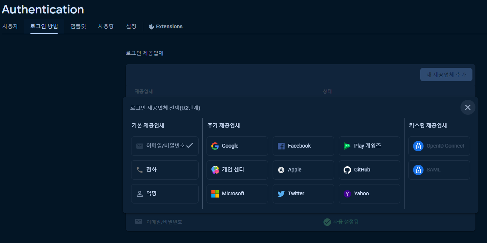Click the 제공업체 column header
The width and height of the screenshot is (487, 243).
144,91
